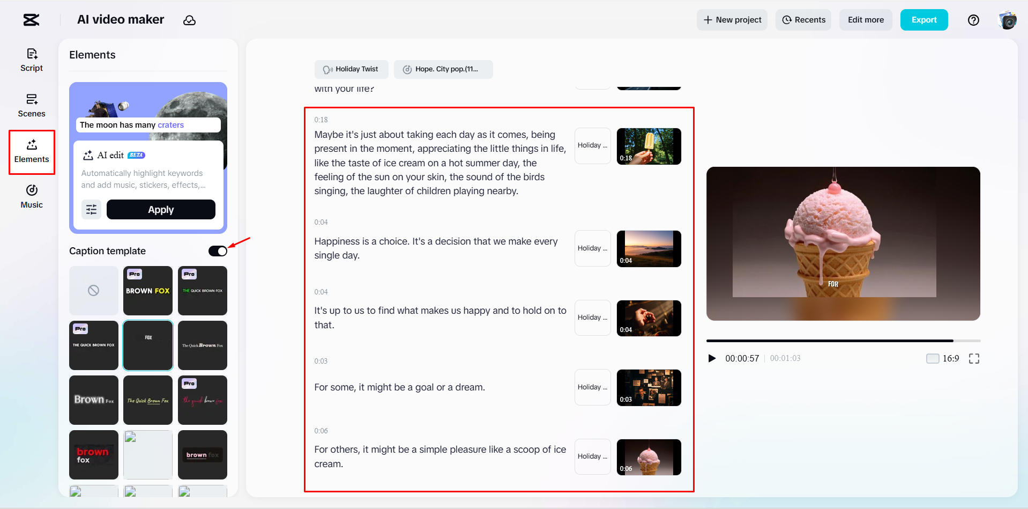Select the no-caption template option
The width and height of the screenshot is (1028, 509).
coord(93,290)
